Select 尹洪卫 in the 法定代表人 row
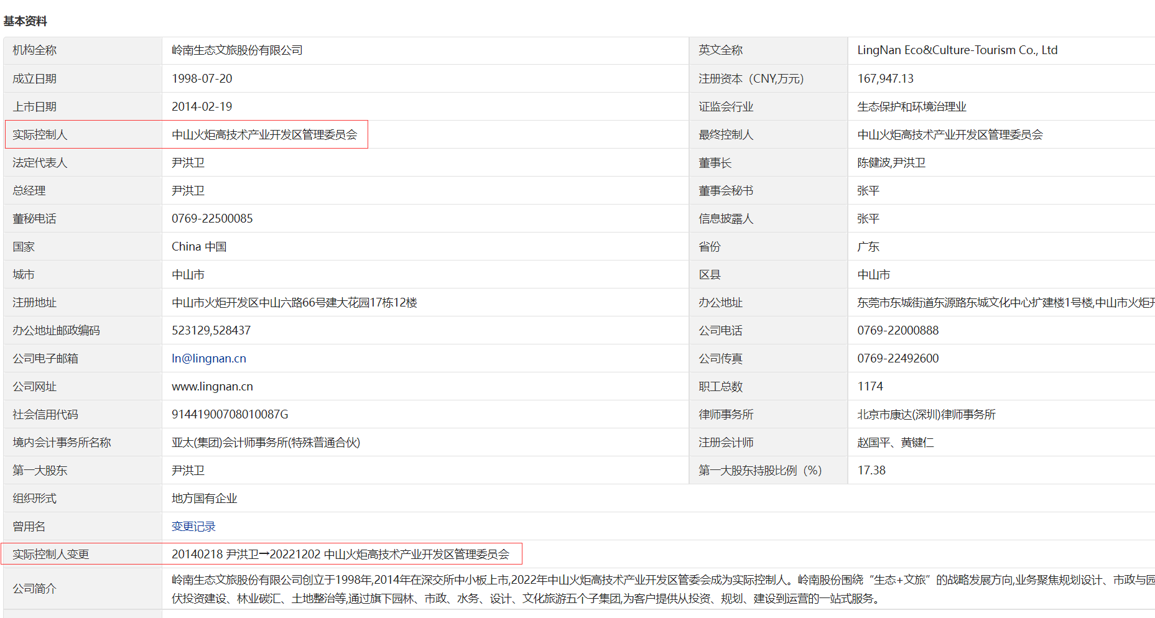1155x618 pixels. point(188,163)
